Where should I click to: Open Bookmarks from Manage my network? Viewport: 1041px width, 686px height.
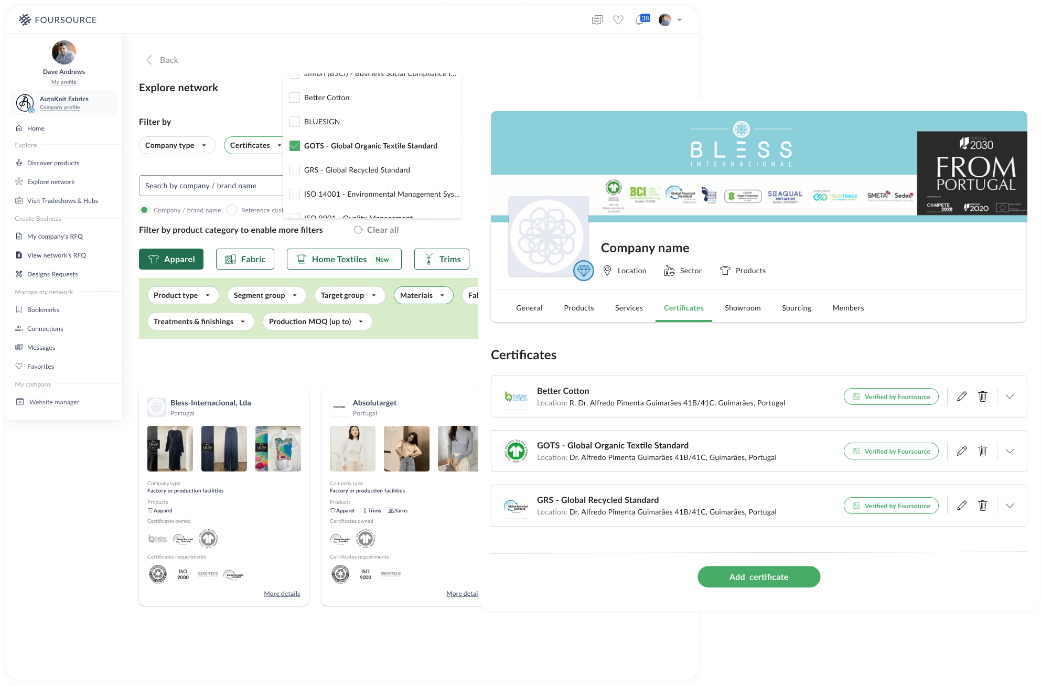click(43, 309)
